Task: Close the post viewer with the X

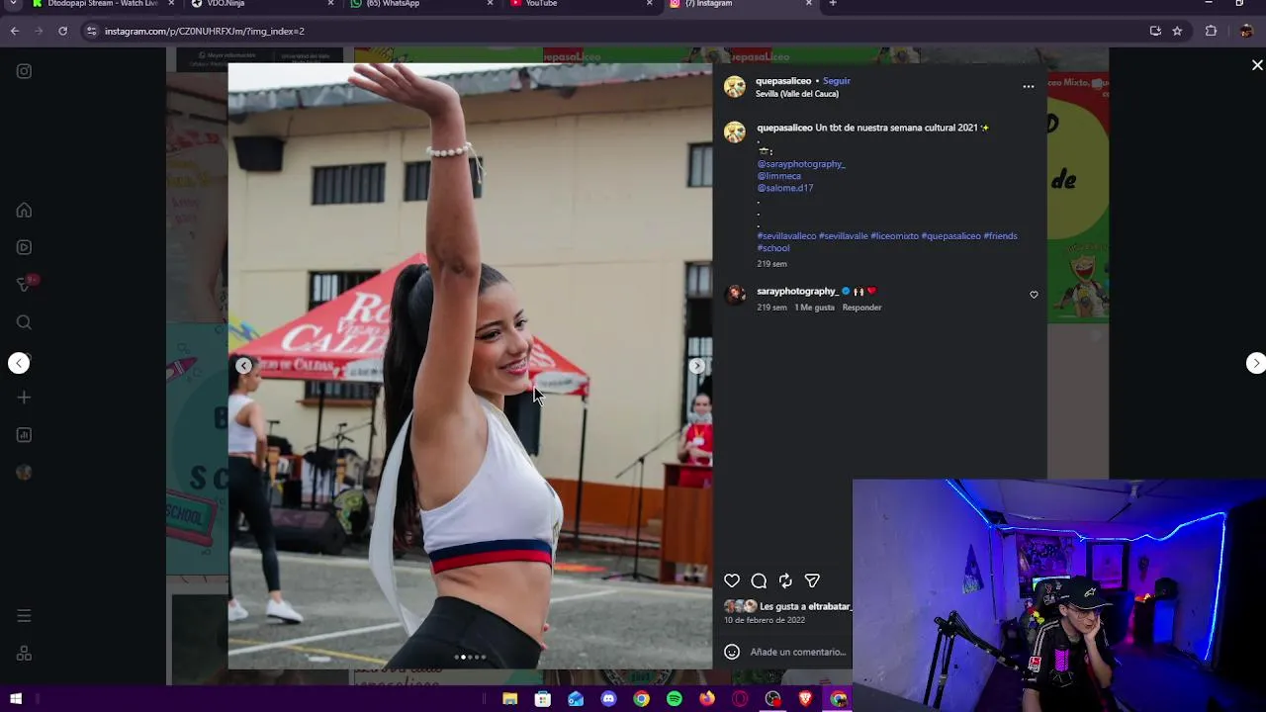Action: (1257, 65)
